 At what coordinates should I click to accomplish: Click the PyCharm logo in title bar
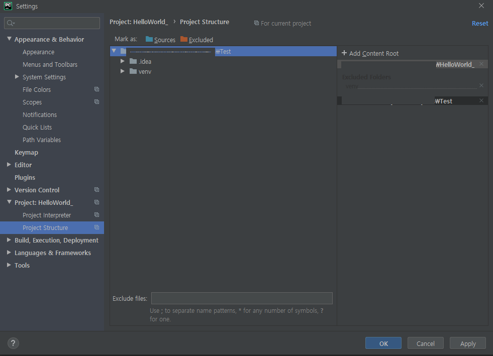(x=8, y=6)
